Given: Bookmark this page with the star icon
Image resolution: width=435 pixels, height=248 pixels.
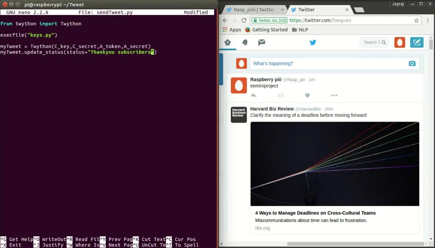Looking at the screenshot, I should [x=416, y=20].
